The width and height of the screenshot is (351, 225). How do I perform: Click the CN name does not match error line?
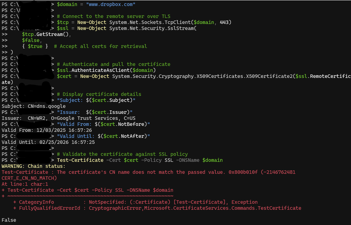pos(149,172)
